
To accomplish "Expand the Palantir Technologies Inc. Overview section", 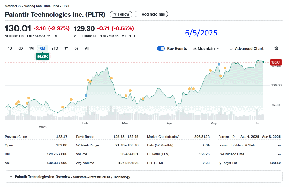I will [143, 177].
